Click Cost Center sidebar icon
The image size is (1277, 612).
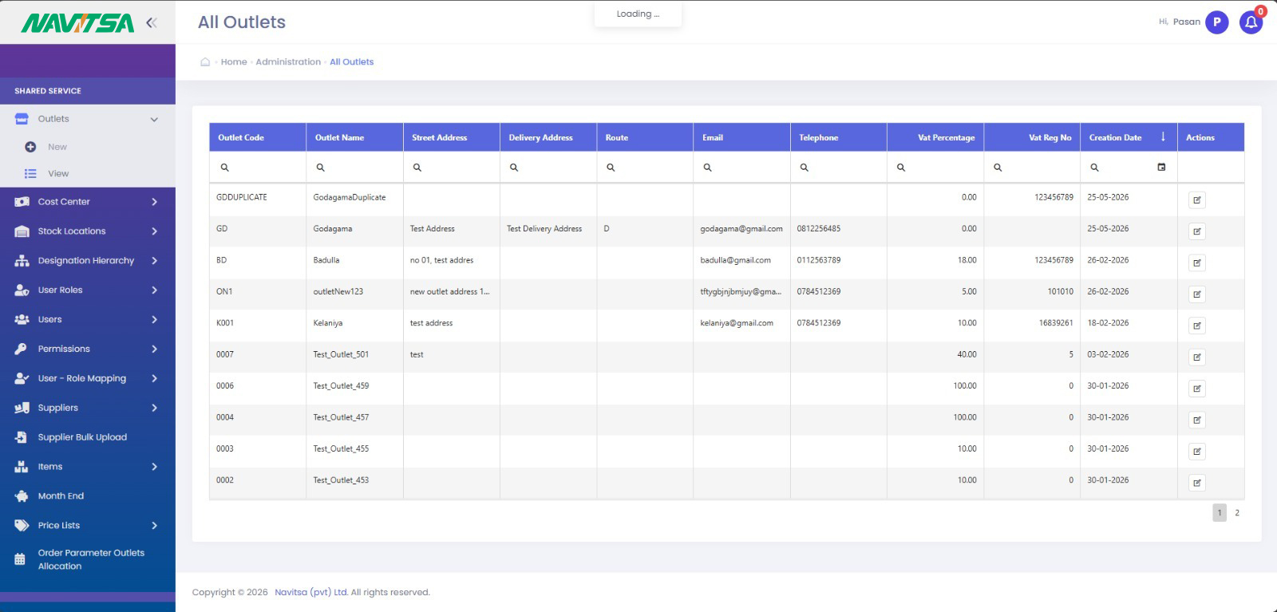coord(22,202)
